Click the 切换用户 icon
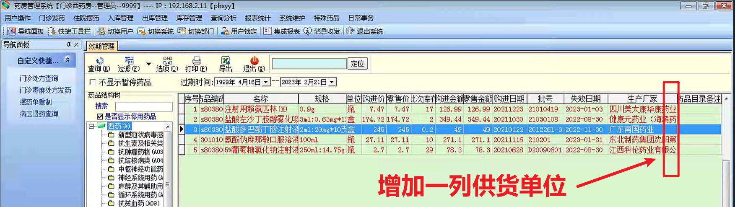This screenshot has height=207, width=735. tap(101, 31)
